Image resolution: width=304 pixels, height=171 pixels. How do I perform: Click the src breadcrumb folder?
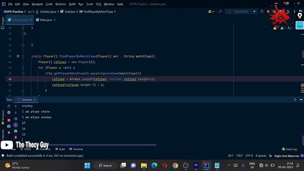click(x=29, y=11)
